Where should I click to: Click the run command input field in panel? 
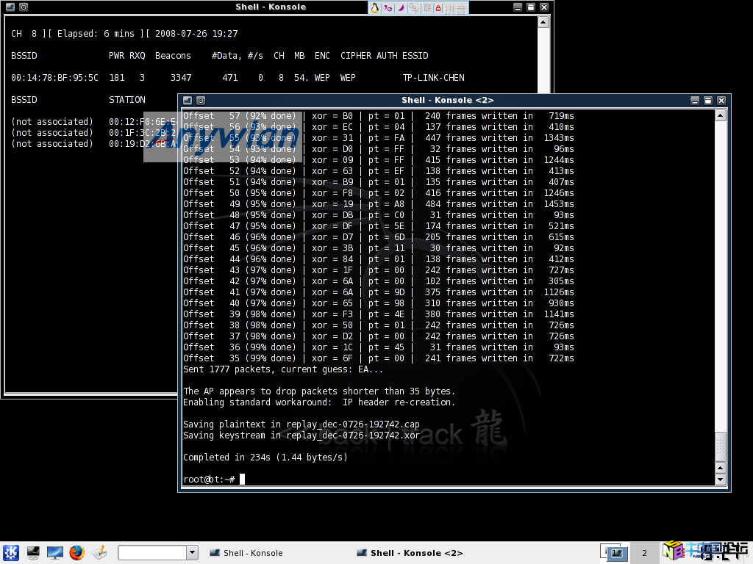(151, 552)
